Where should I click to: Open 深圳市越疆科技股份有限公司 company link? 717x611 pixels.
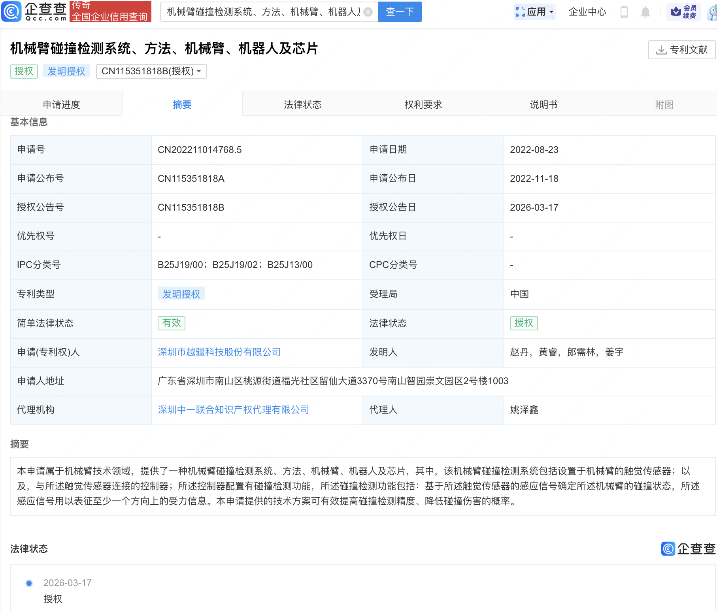(x=219, y=352)
